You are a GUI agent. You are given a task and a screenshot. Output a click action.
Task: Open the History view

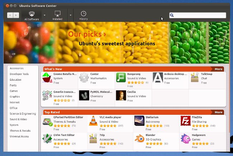tap(83, 15)
